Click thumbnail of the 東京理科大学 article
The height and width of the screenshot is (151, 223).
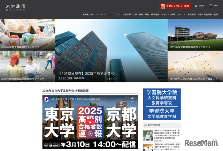[x=148, y=136]
